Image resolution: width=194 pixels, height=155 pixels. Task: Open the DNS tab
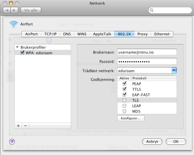coord(67,34)
